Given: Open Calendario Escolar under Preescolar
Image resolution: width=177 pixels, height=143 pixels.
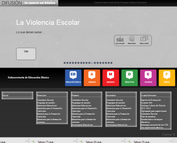Looking at the screenshot, I should click(x=45, y=100).
